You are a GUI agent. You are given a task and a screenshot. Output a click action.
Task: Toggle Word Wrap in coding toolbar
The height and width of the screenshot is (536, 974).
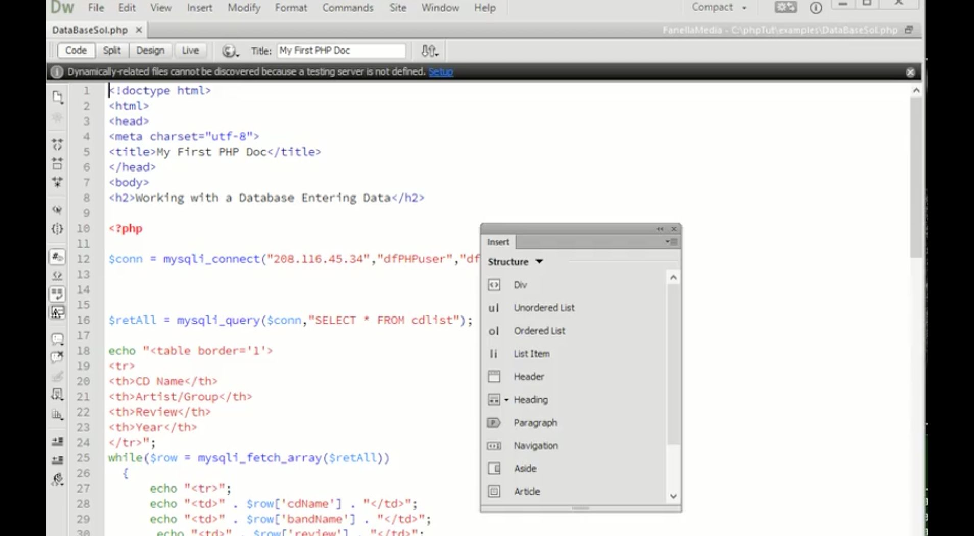pos(57,294)
